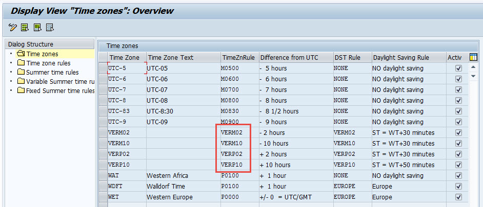This screenshot has width=483, height=207.
Task: Click the "- 8 1/2 hours" difference cell
Action: [296, 111]
